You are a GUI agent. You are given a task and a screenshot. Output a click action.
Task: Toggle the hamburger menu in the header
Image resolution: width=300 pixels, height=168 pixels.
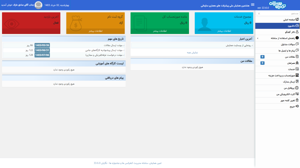(253, 5)
